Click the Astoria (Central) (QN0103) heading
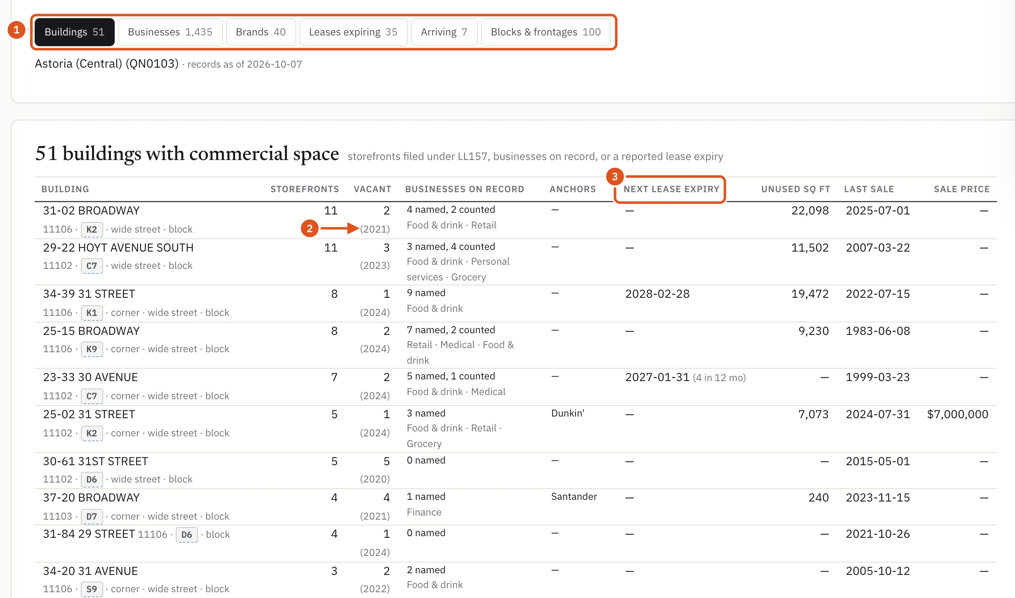This screenshot has height=598, width=1015. point(106,64)
